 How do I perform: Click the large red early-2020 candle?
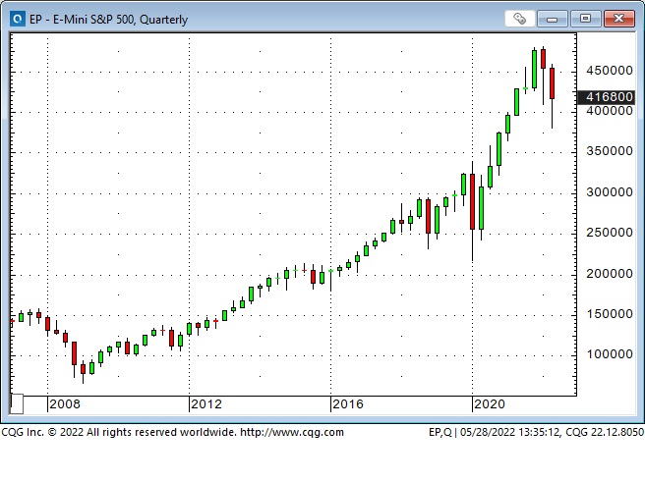472,201
